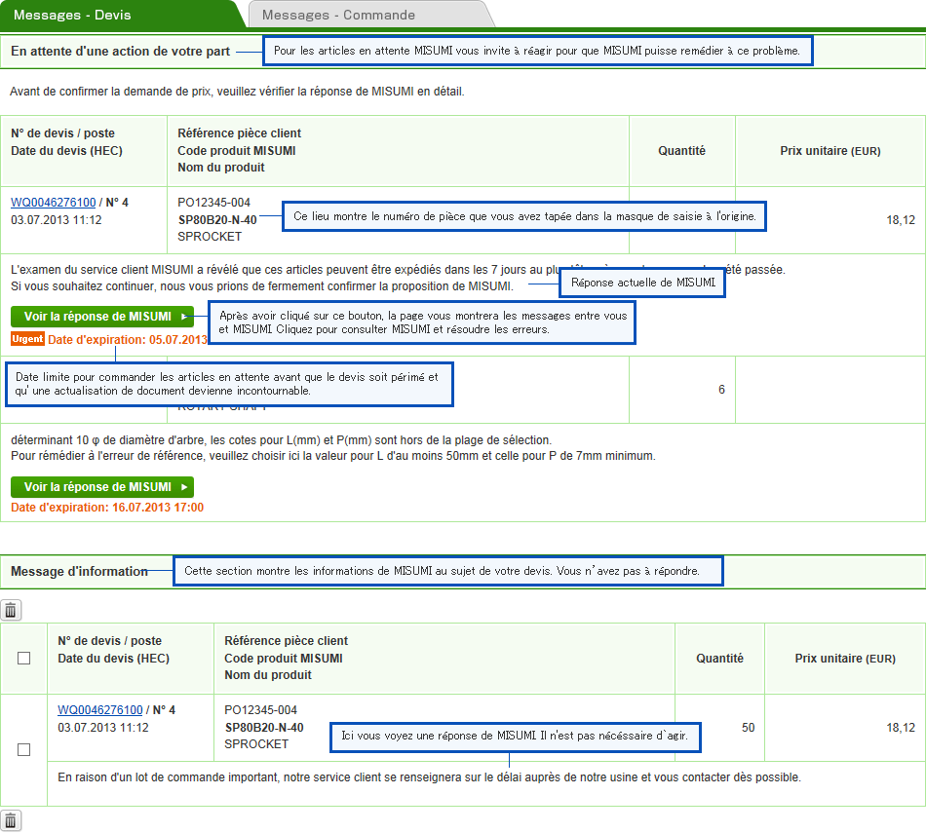Click the orange Urgent badge
This screenshot has width=926, height=833.
pos(27,339)
